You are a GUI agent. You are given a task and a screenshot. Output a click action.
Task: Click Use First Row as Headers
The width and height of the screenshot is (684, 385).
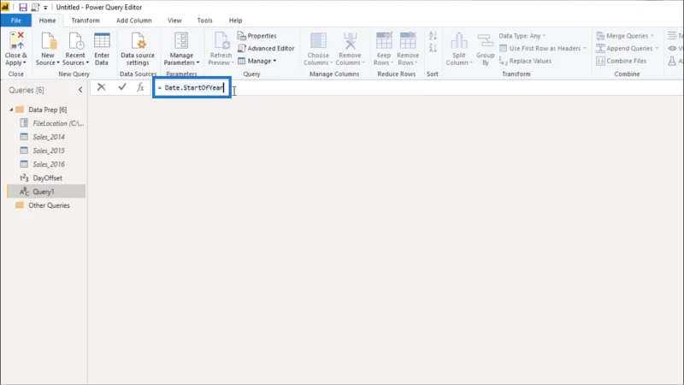tap(540, 49)
